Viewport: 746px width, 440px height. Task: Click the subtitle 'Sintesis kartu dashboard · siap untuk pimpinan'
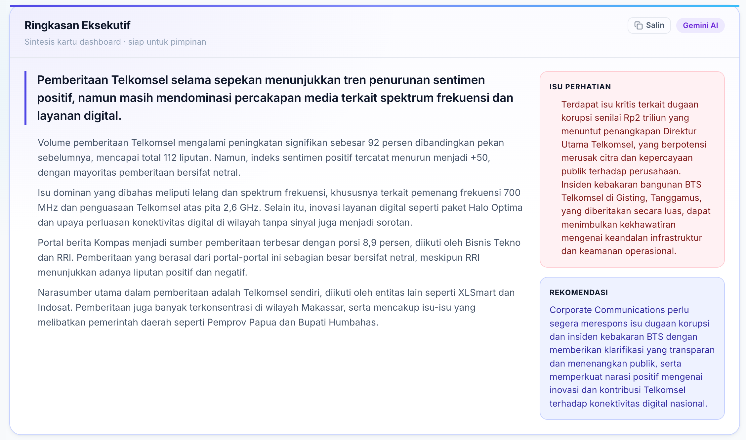click(x=115, y=42)
